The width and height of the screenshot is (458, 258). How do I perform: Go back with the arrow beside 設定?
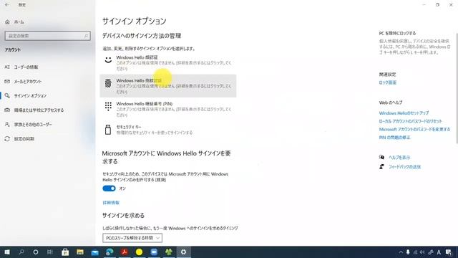pyautogui.click(x=7, y=5)
